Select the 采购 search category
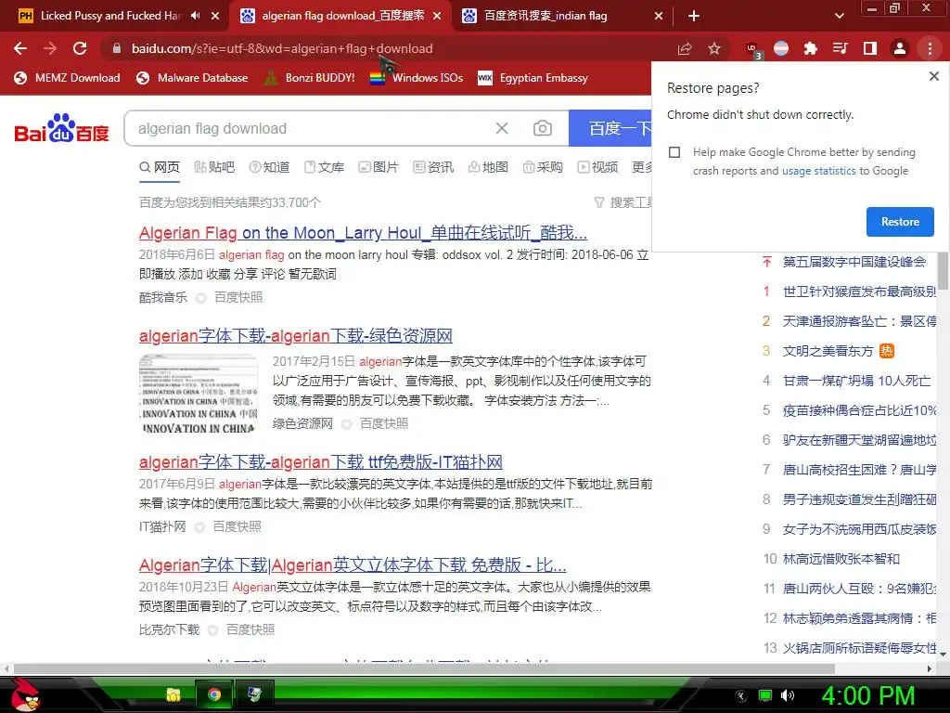The width and height of the screenshot is (950, 713). click(543, 167)
